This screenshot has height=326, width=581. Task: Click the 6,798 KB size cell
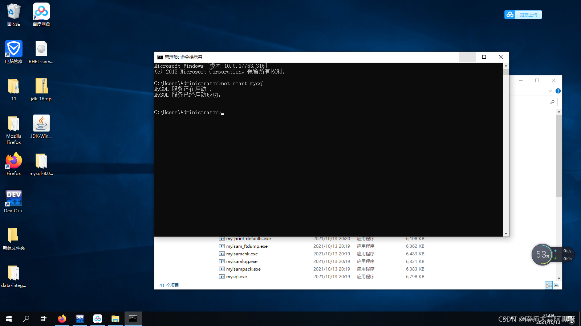[415, 277]
